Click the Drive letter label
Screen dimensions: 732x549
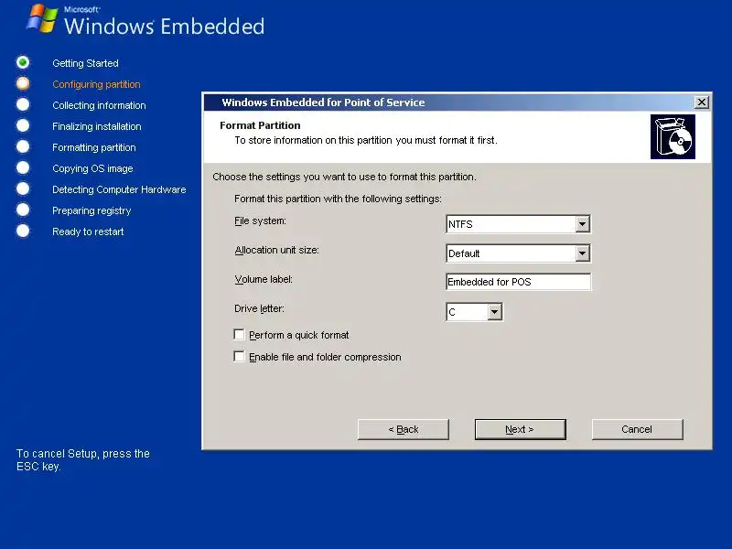259,308
